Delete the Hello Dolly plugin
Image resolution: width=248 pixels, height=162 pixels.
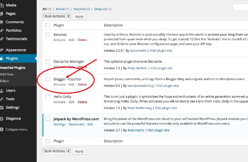pos(82,102)
